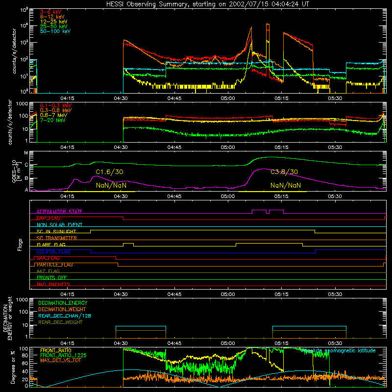
Task: Select the NON_SOLAR_EVENT flag label
Action: coord(59,225)
